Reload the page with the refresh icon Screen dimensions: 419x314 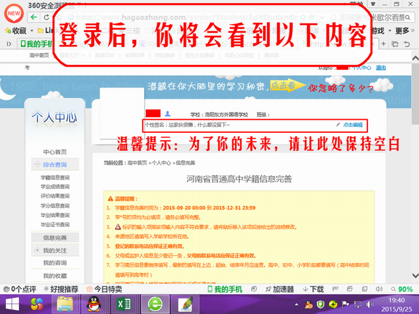(46, 18)
